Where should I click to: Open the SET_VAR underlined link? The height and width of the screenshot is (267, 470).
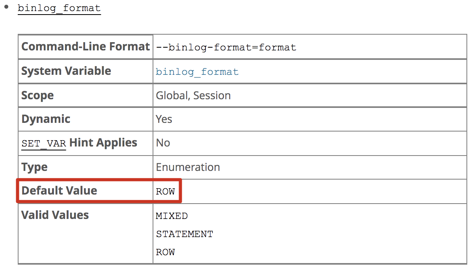pos(44,143)
